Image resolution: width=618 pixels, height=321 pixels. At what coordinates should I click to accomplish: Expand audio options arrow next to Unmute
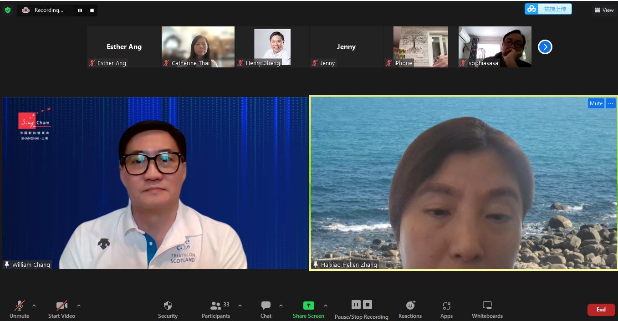pyautogui.click(x=34, y=306)
